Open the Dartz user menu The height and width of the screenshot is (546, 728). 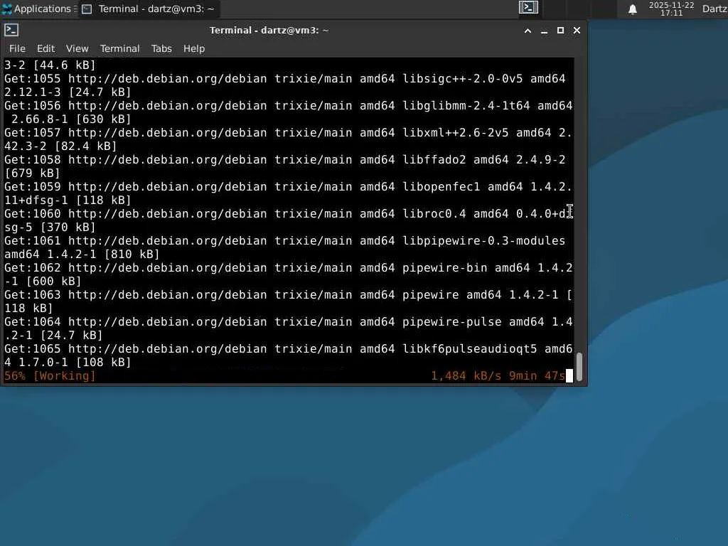(x=714, y=9)
